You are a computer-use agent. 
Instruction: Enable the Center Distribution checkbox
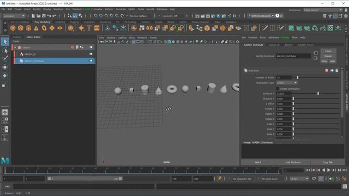pyautogui.click(x=278, y=89)
